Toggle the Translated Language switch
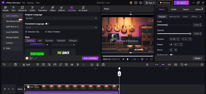 click(47, 24)
